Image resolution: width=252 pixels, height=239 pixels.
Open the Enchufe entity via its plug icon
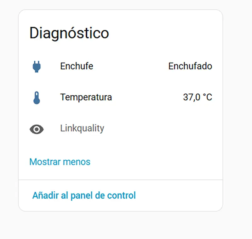coord(36,66)
